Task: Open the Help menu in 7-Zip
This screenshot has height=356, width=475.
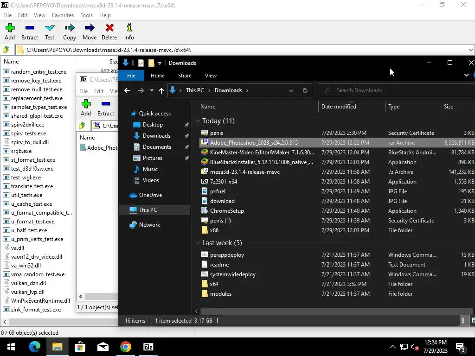Action: [x=105, y=15]
